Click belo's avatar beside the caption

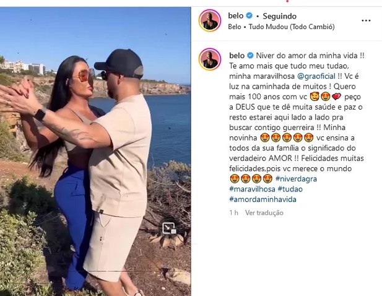(210, 59)
